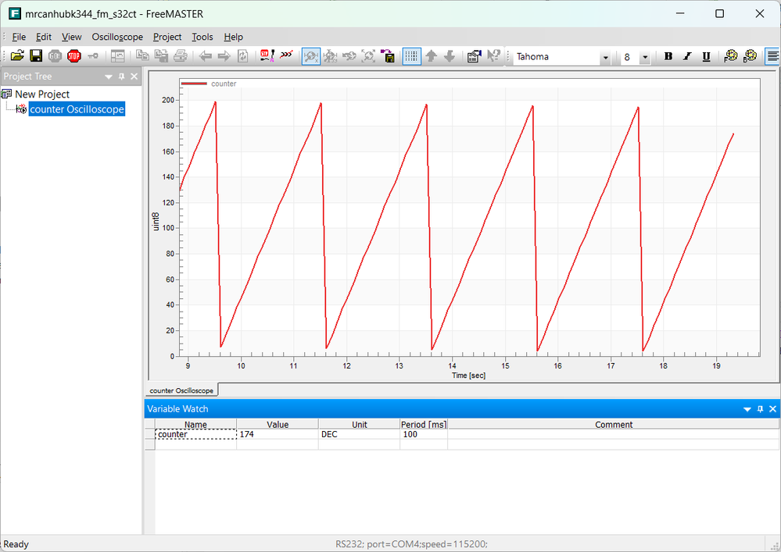The width and height of the screenshot is (781, 552).
Task: Open the Tools menu
Action: pyautogui.click(x=202, y=37)
